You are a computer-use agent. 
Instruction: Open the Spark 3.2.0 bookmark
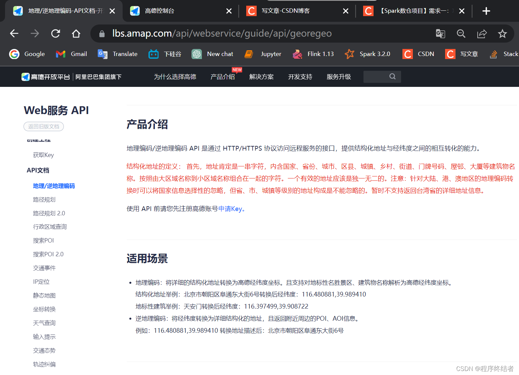click(x=367, y=54)
